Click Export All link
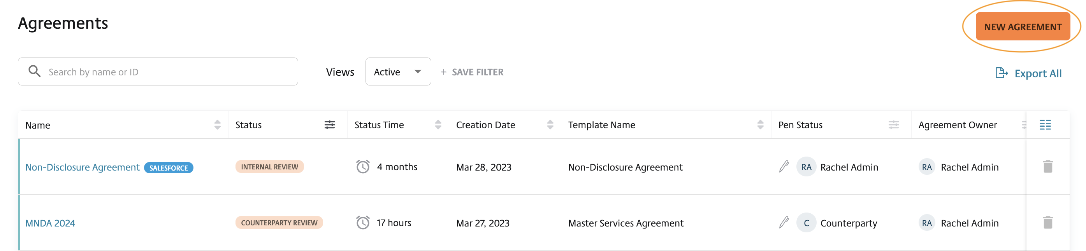 pyautogui.click(x=1028, y=73)
